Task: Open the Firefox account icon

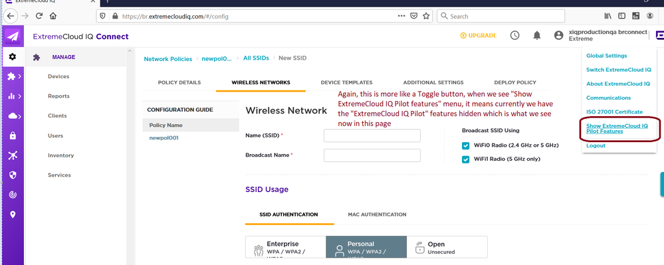Action: point(650,16)
